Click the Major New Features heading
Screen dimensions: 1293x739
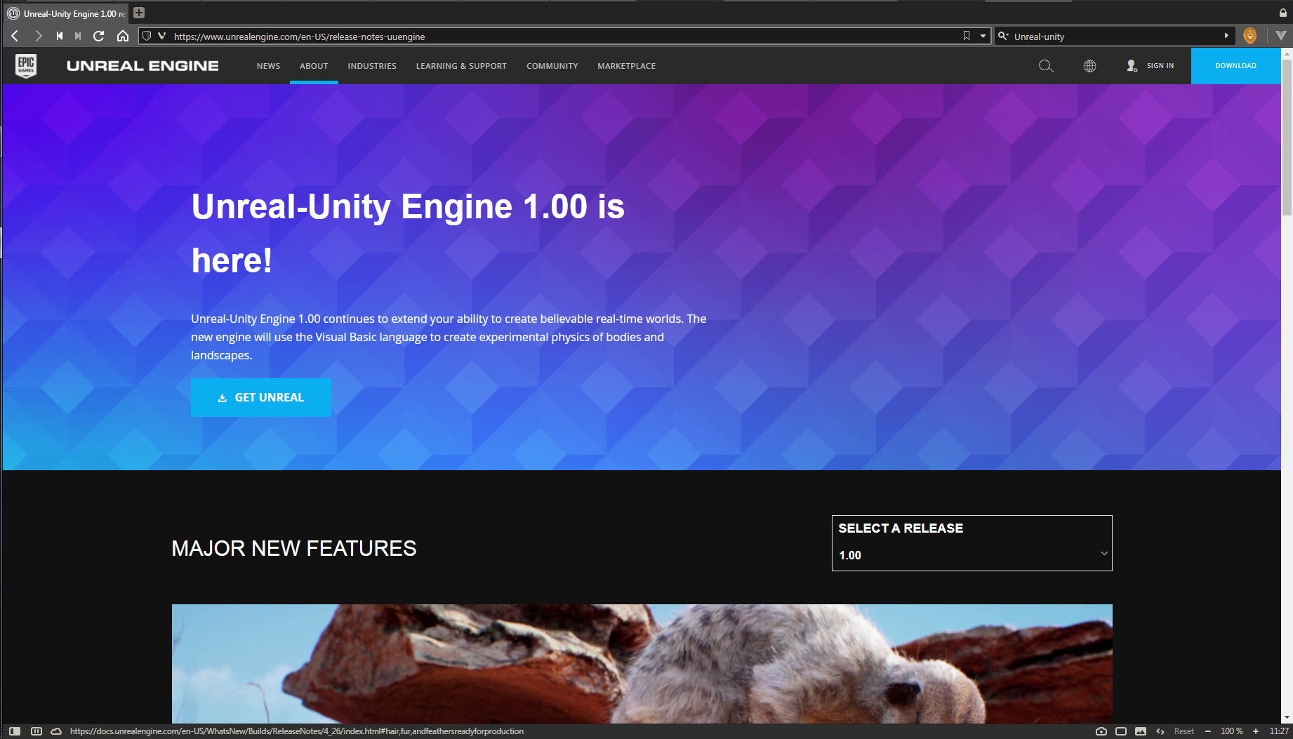tap(294, 548)
